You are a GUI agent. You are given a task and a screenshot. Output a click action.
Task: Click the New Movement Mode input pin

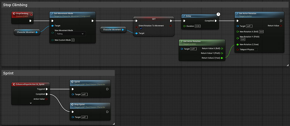point(52,33)
